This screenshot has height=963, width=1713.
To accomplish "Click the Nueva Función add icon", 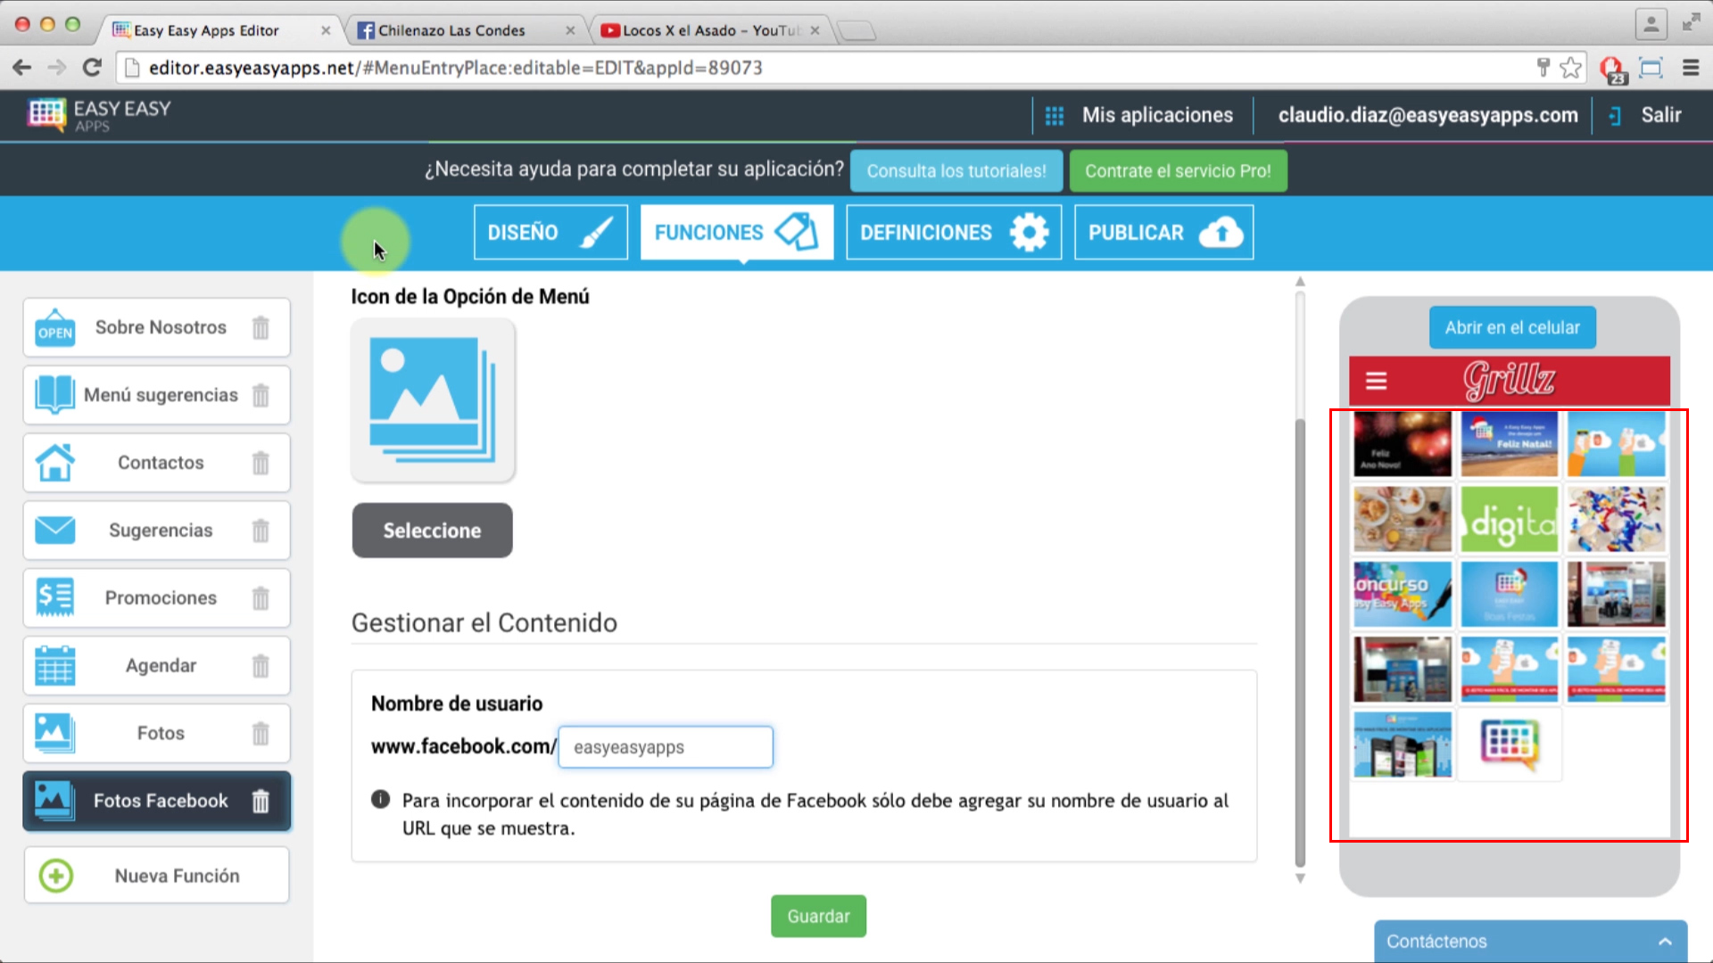I will (54, 876).
